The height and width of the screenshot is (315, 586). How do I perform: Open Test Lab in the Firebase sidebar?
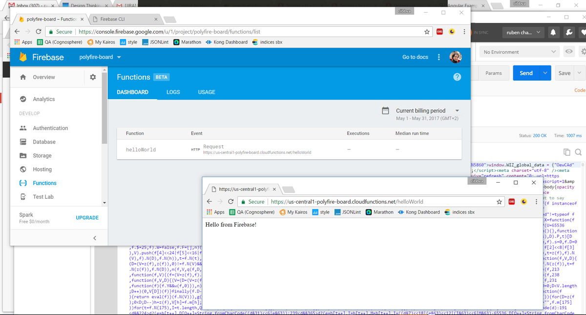coord(43,196)
